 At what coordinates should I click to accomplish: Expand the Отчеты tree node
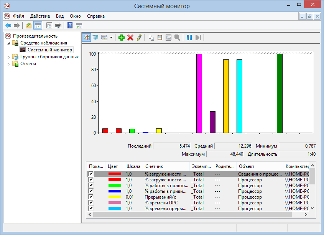coord(9,64)
